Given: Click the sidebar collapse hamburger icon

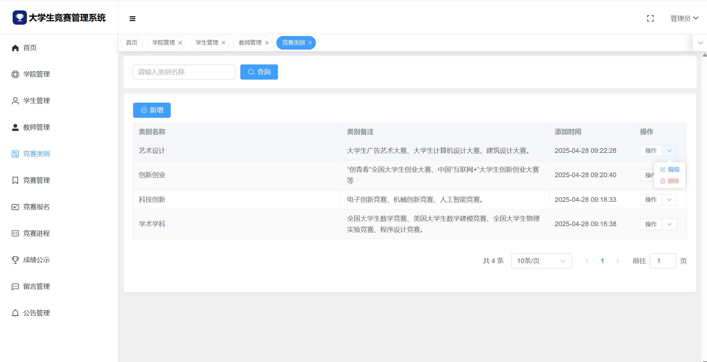Looking at the screenshot, I should point(132,19).
